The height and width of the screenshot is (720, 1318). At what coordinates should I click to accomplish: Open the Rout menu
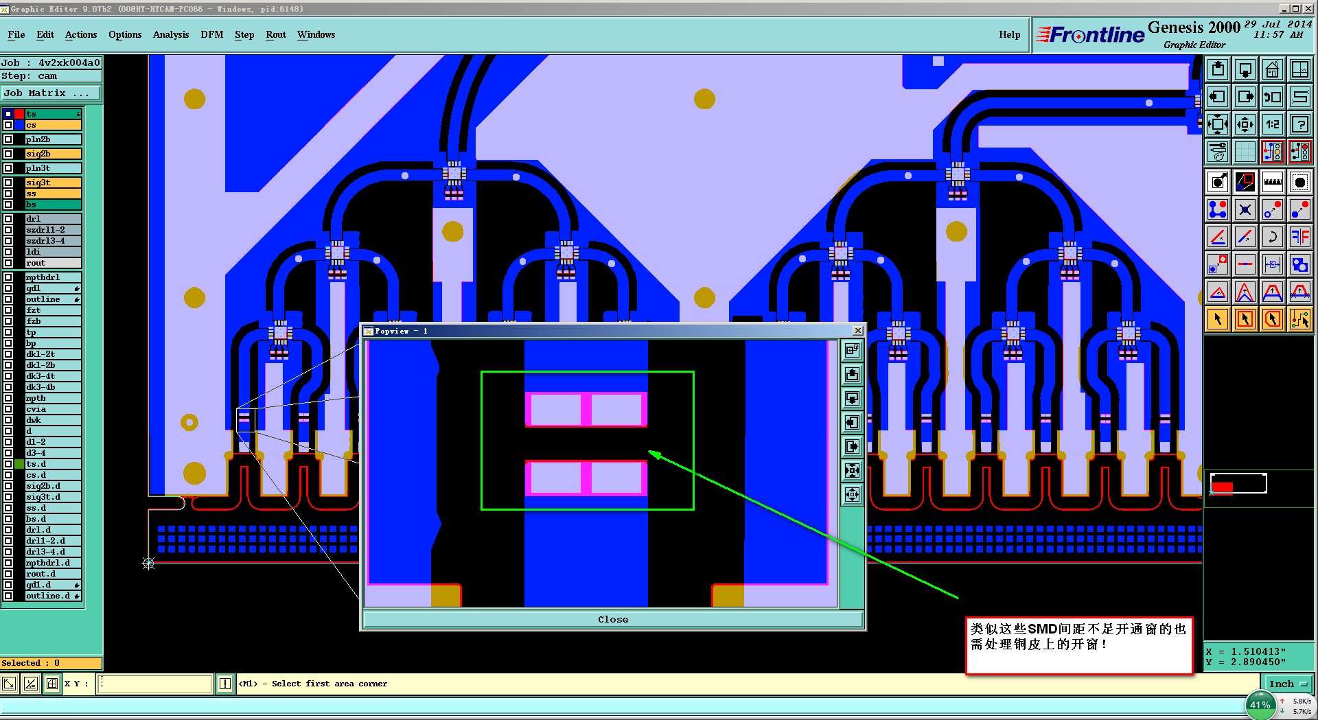tap(276, 34)
